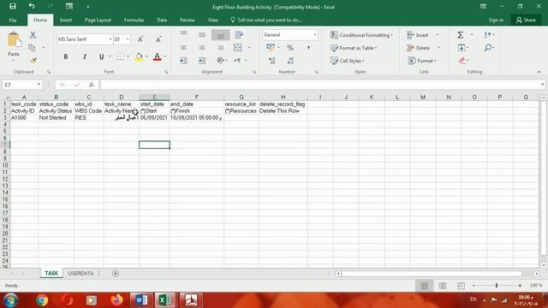
Task: Open Cell Styles menu
Action: [348, 61]
